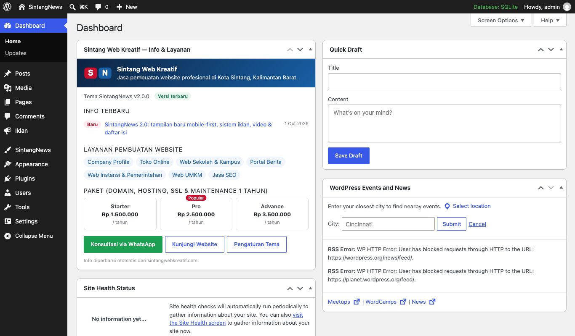Focus the Quick Draft Title field
This screenshot has width=575, height=336.
(445, 82)
